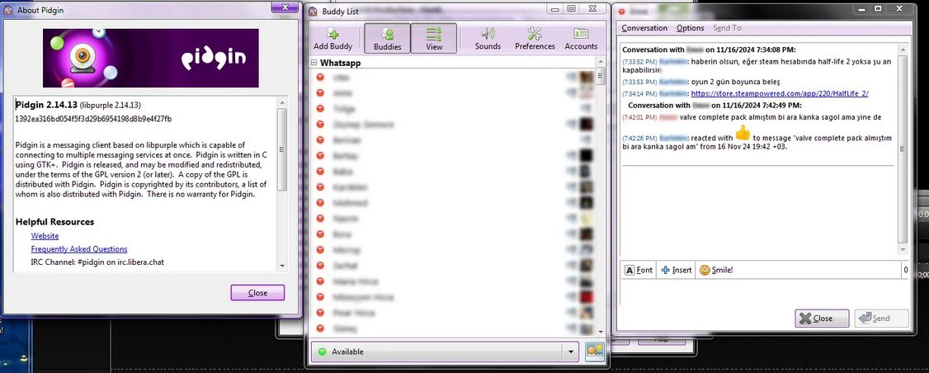Click Close button in About Pidgin

point(257,293)
